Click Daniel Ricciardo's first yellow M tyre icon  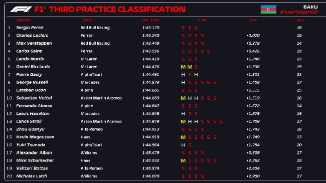(x=183, y=67)
